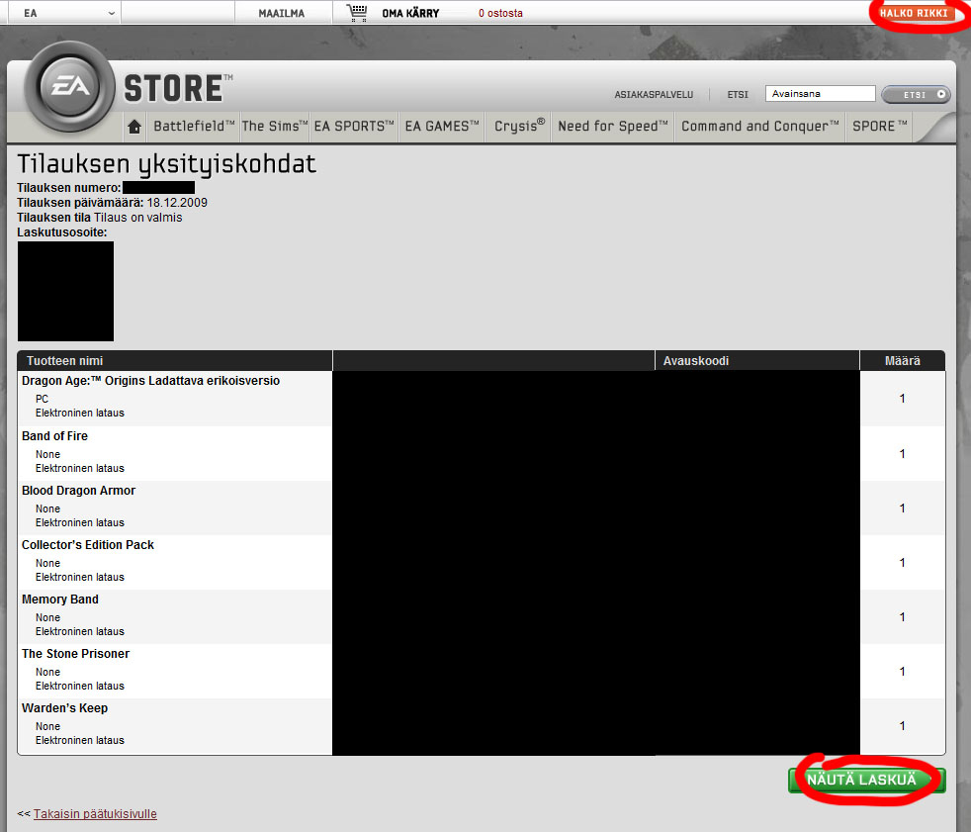This screenshot has width=971, height=832.
Task: Select the Band of Fire product name
Action: pyautogui.click(x=54, y=436)
